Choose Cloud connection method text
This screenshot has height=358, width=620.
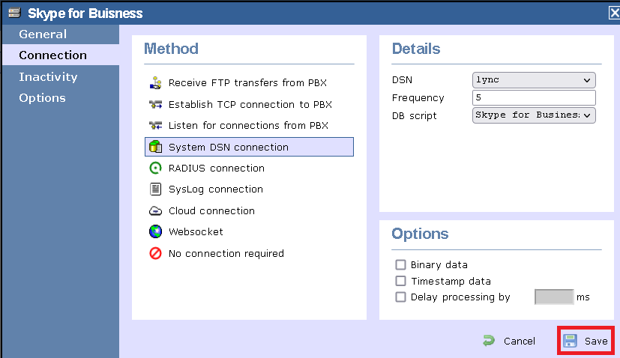pyautogui.click(x=211, y=210)
